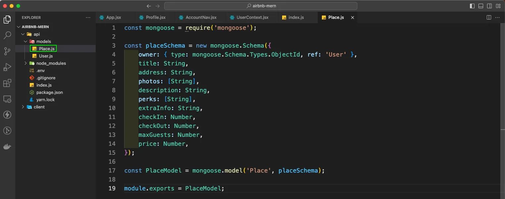Click 'placeSchema' on line 3
This screenshot has width=505, height=199.
tap(165, 46)
